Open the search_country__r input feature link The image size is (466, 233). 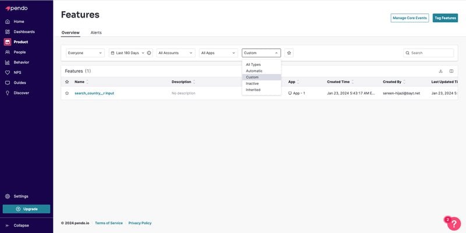click(94, 93)
